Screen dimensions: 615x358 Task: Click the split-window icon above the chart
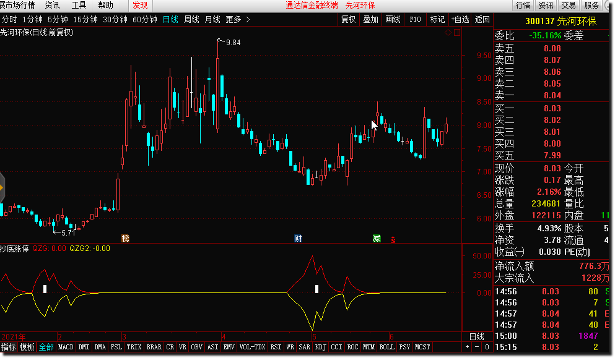tap(457, 33)
